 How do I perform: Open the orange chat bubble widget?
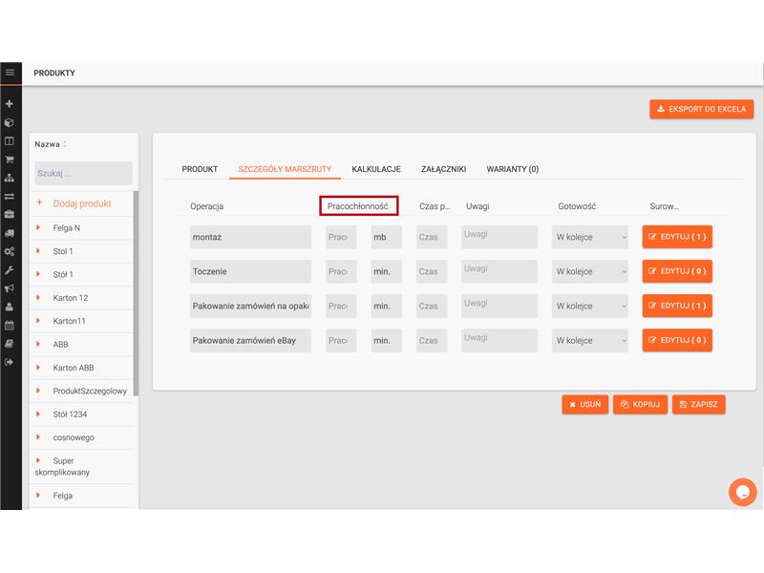coord(742,492)
